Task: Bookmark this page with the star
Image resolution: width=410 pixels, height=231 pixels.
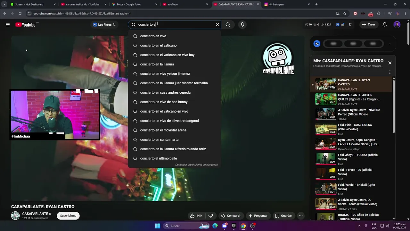Action: click(x=345, y=13)
